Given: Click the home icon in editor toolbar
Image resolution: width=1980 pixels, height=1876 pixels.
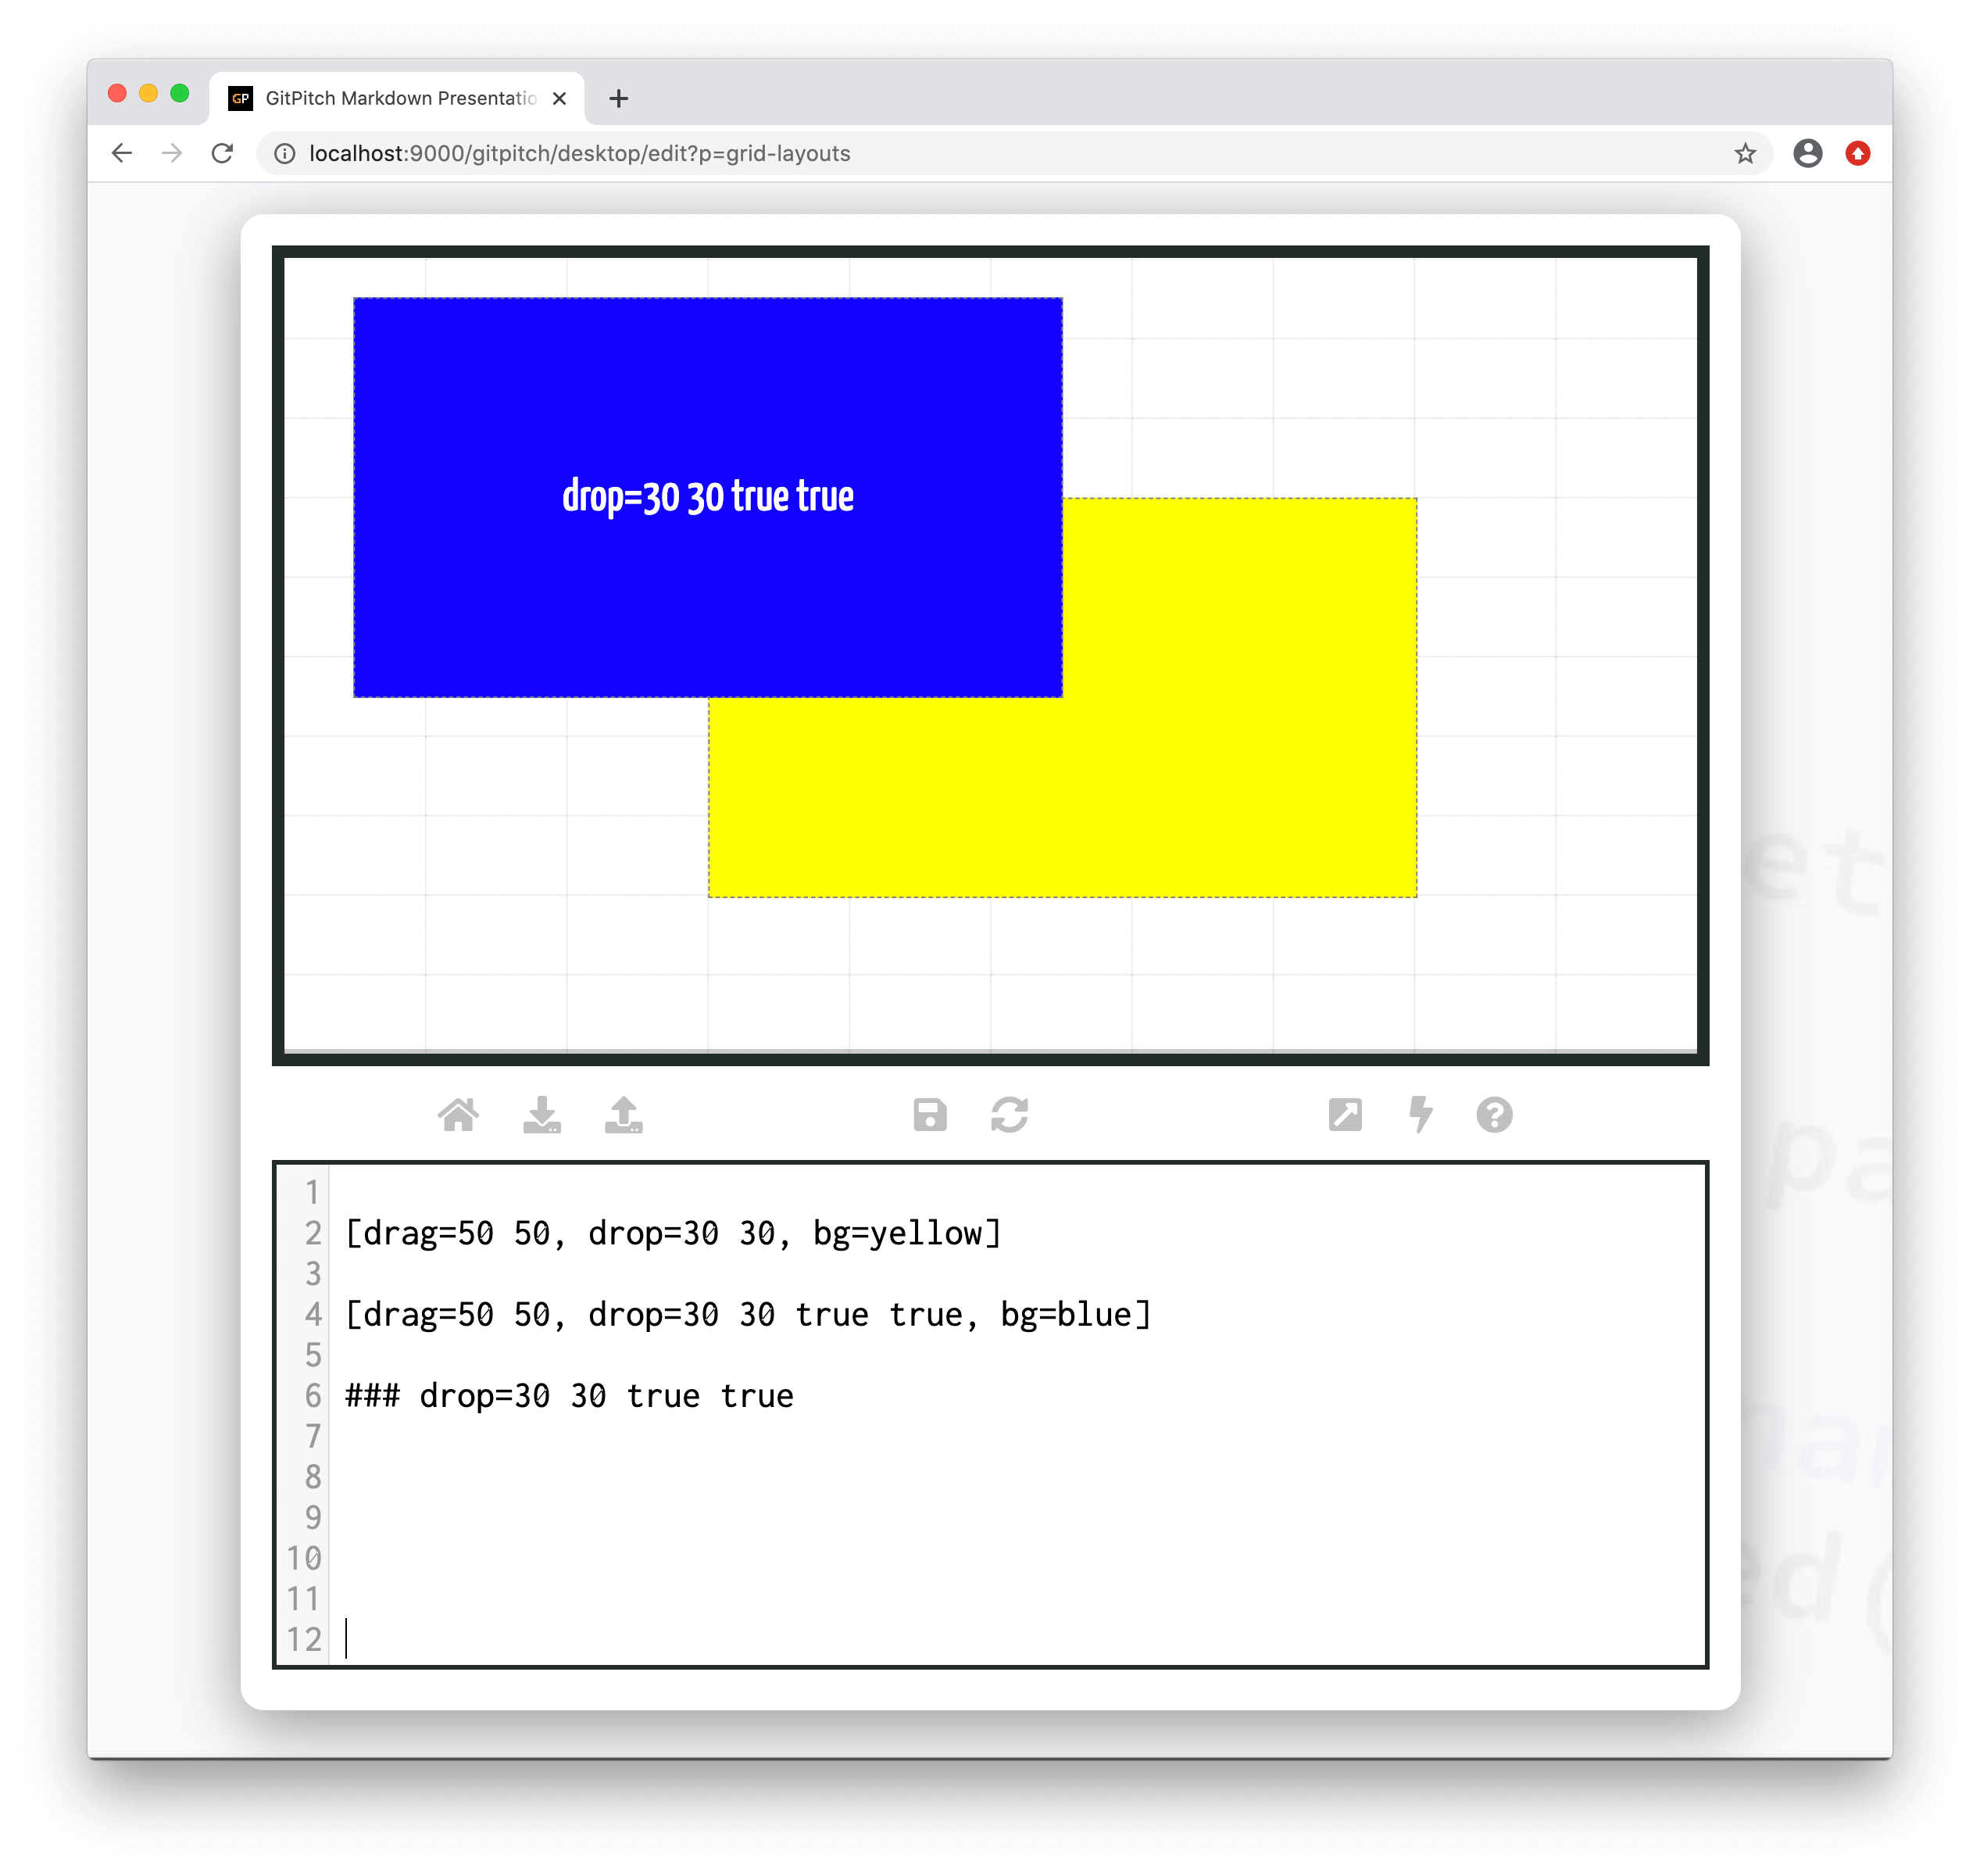Looking at the screenshot, I should pos(459,1114).
